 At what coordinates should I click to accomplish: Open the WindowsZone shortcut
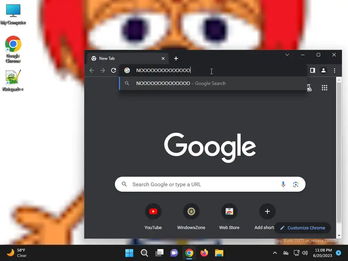point(191,216)
